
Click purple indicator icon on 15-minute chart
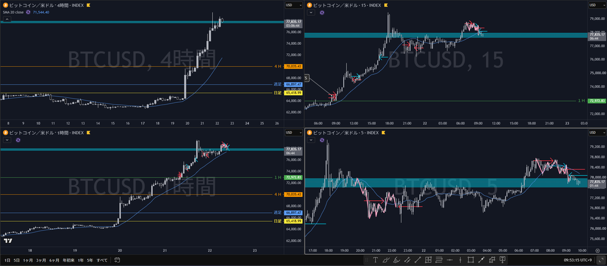pos(322,12)
